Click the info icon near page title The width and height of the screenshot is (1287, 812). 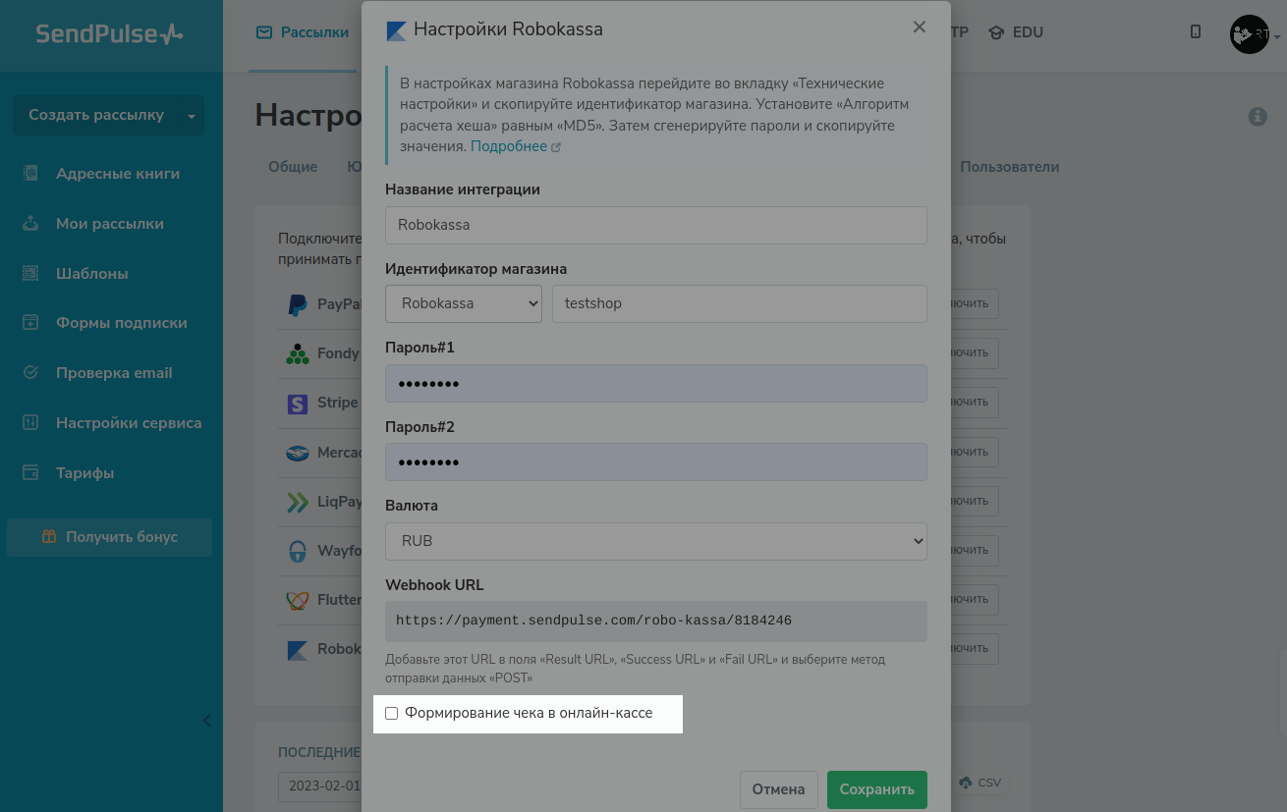tap(1258, 117)
